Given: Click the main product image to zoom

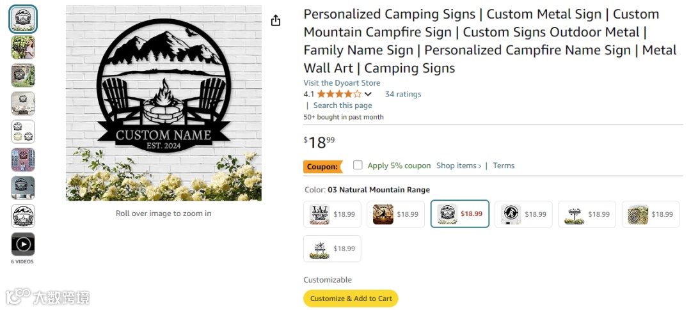Looking at the screenshot, I should 164,104.
